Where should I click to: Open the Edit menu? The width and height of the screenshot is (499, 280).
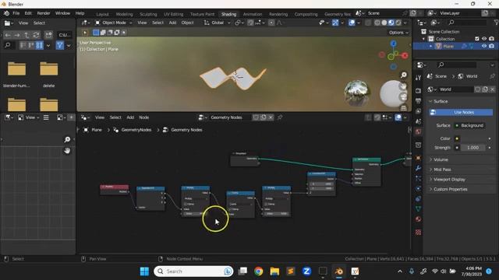(28, 13)
